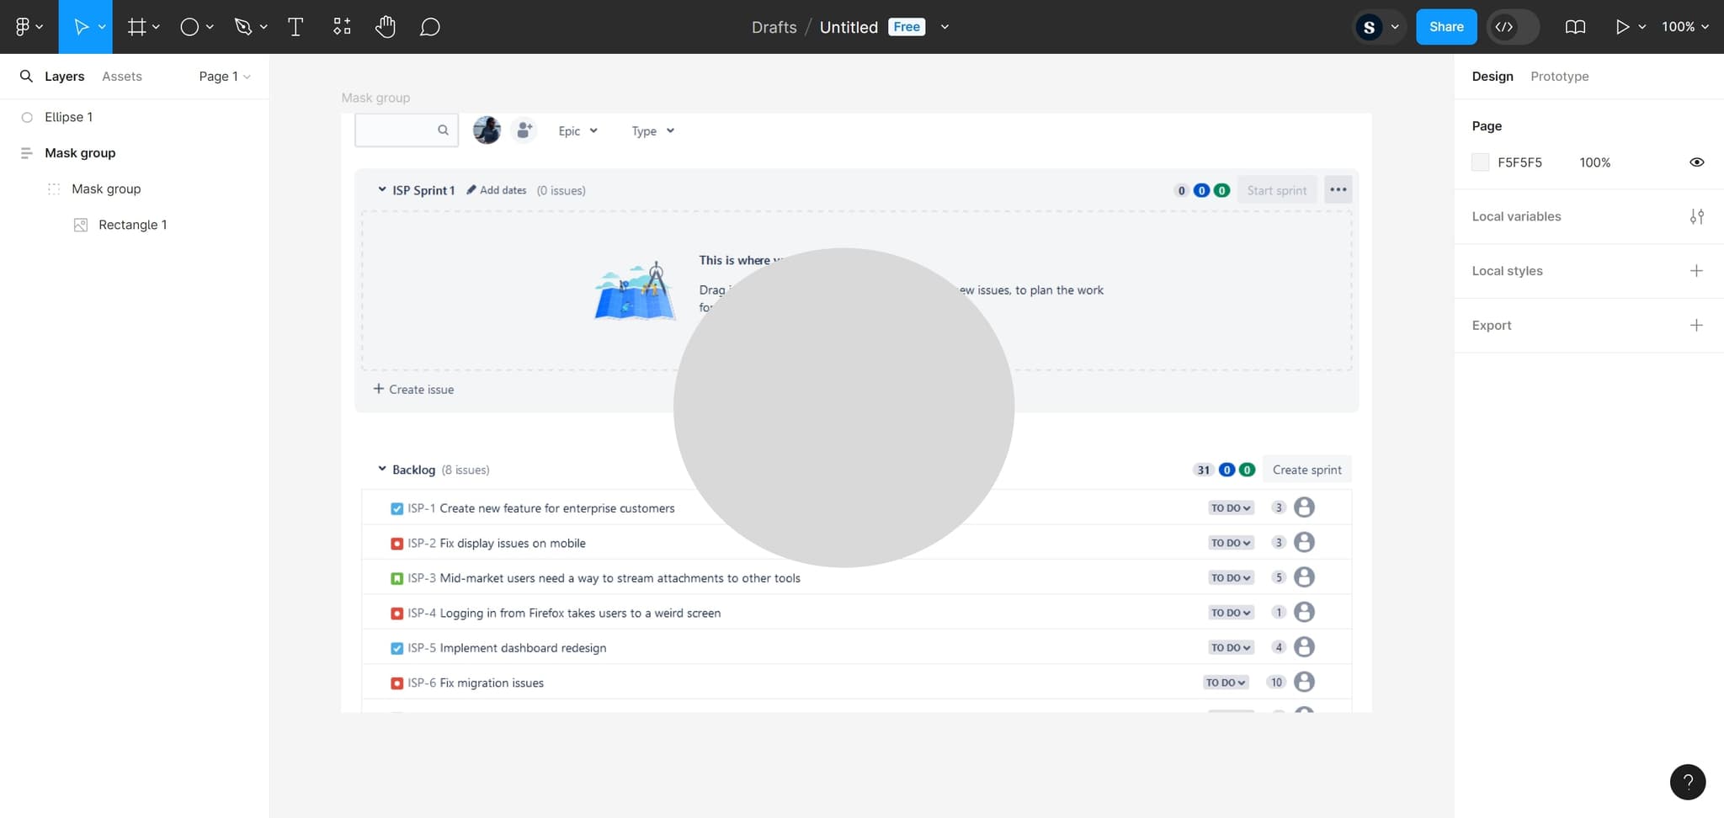Select the Pen tool

coord(243,27)
